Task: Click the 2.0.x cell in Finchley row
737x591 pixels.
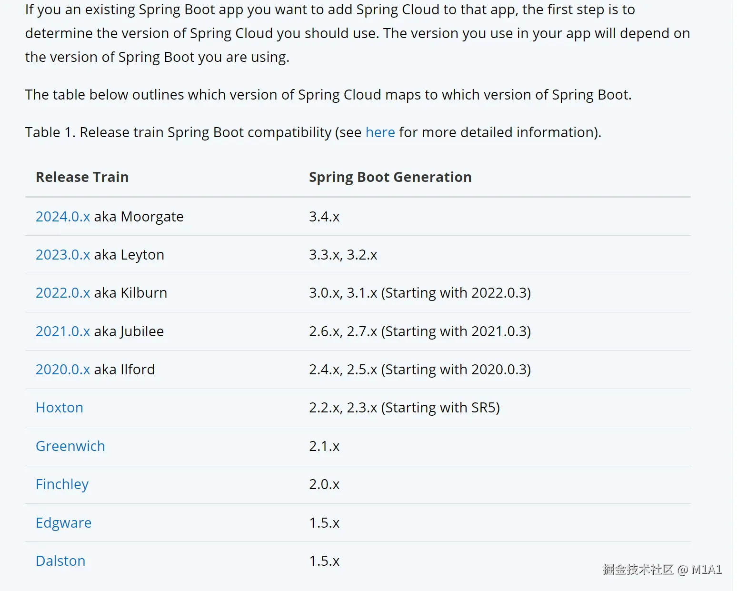Action: 324,484
